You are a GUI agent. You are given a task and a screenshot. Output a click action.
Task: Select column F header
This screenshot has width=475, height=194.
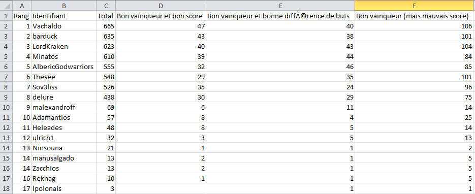414,5
